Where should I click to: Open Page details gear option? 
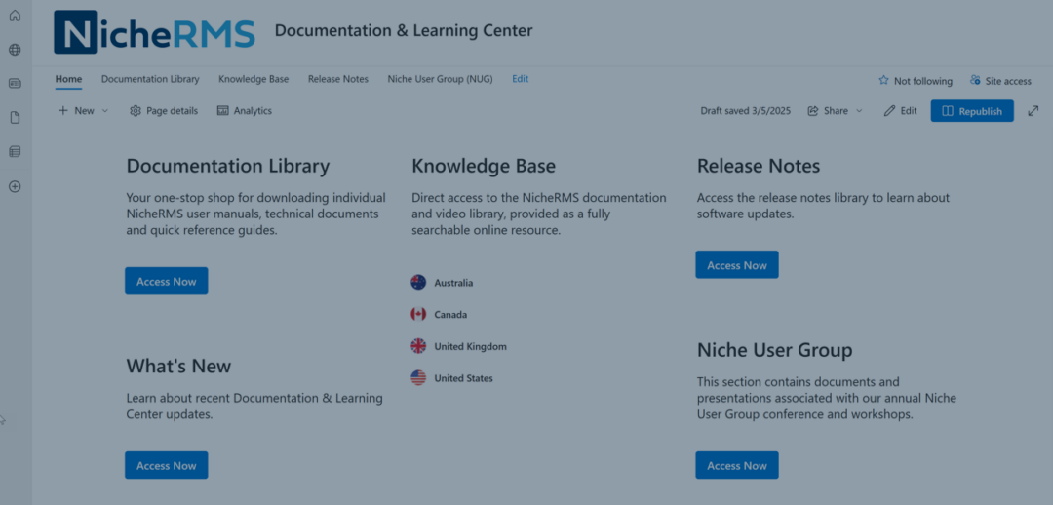click(x=163, y=111)
